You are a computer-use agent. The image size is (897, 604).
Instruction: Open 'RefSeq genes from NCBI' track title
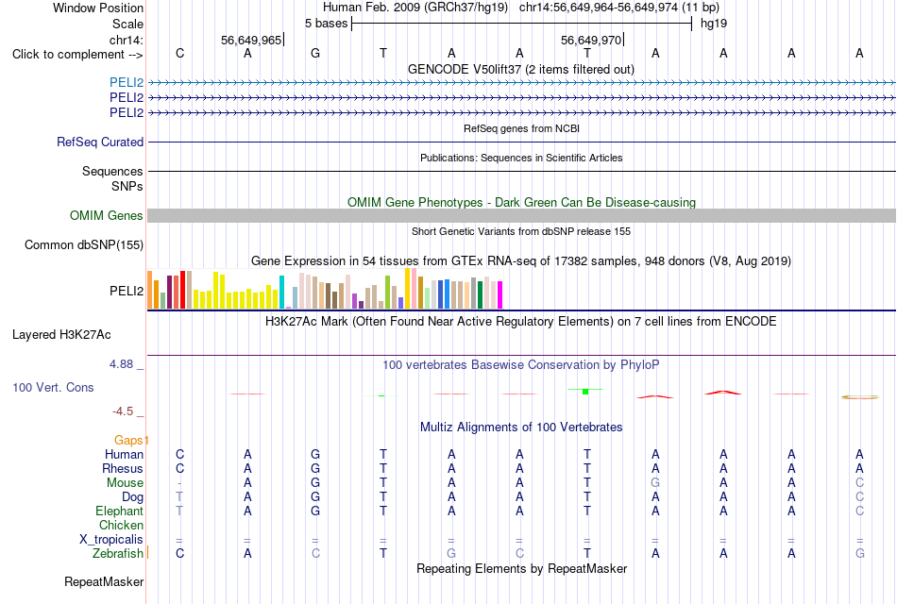tap(521, 128)
